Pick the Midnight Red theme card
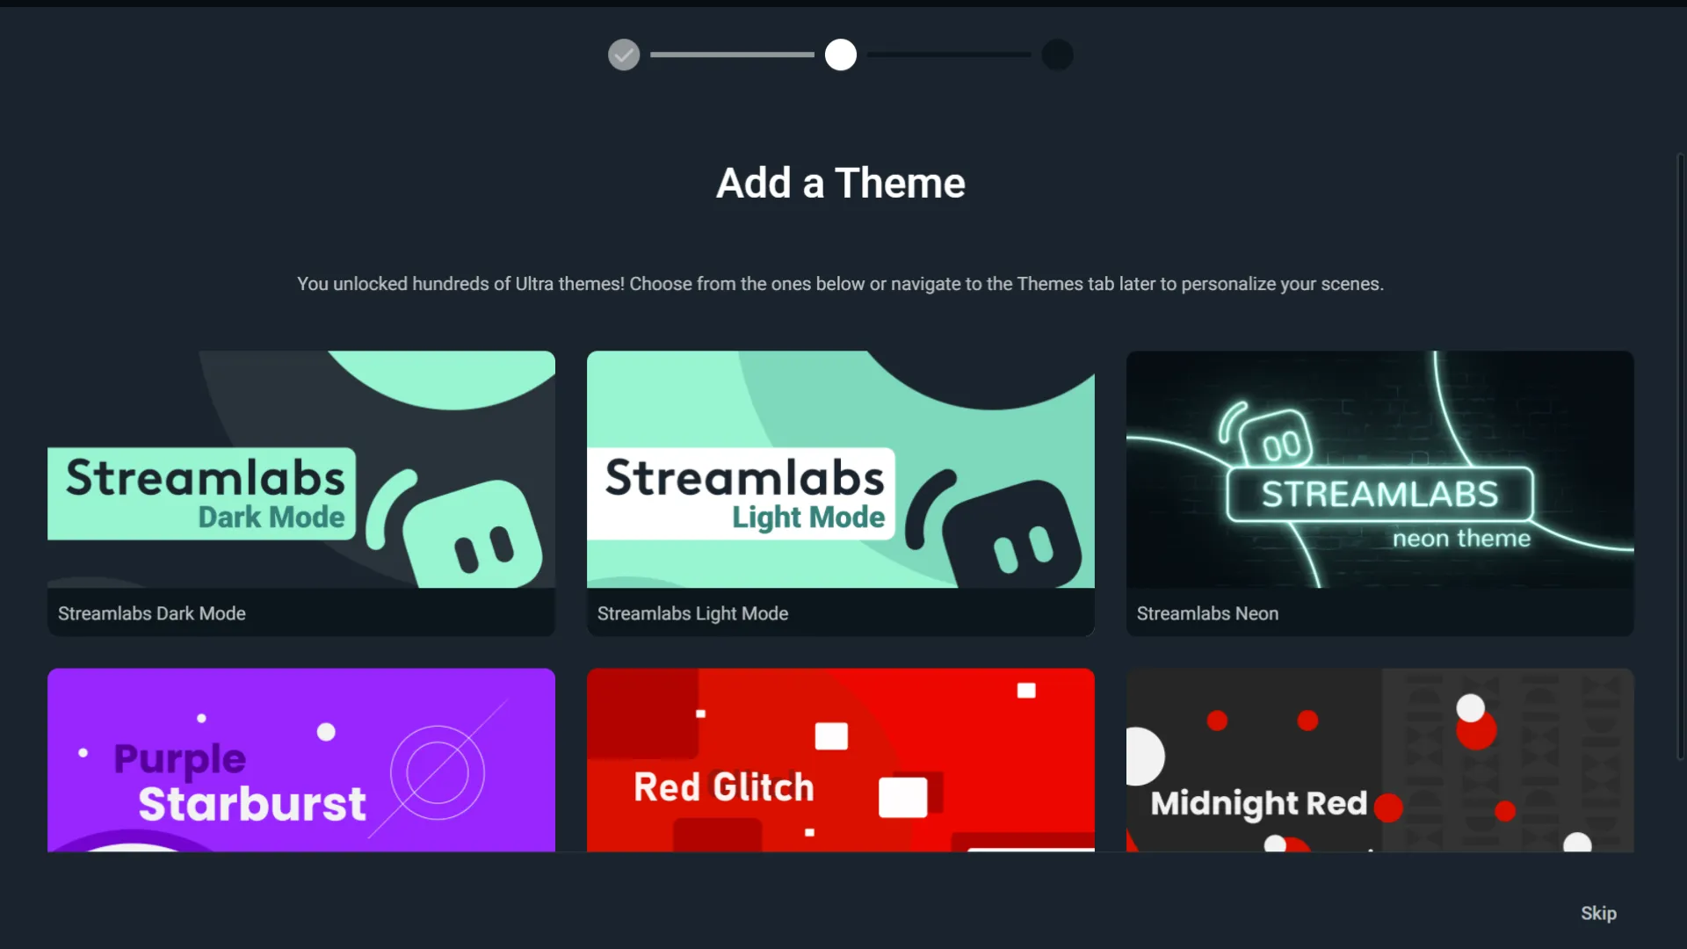The height and width of the screenshot is (949, 1687). point(1380,760)
